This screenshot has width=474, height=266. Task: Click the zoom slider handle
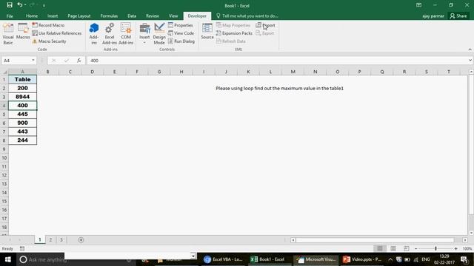tap(435, 248)
